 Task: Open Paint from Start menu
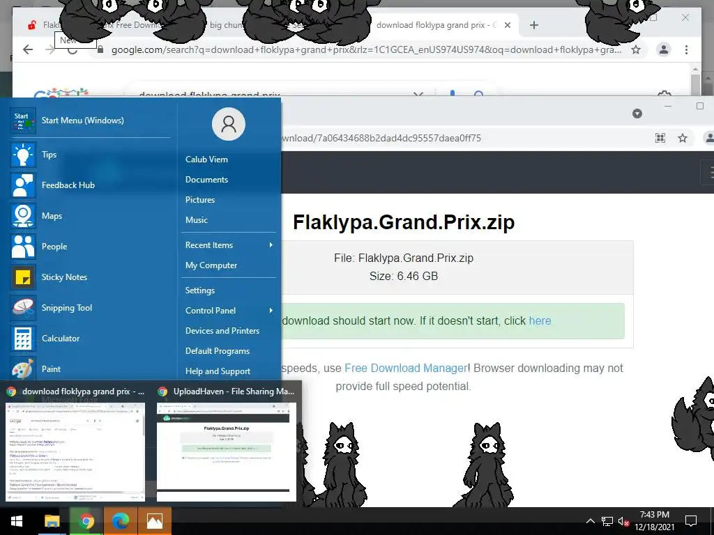[x=90, y=369]
